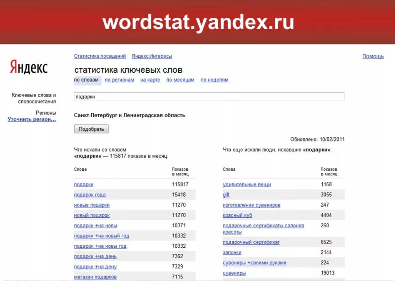Open подарок года keyword link
Screen dimensions: 395x289
(x=90, y=195)
